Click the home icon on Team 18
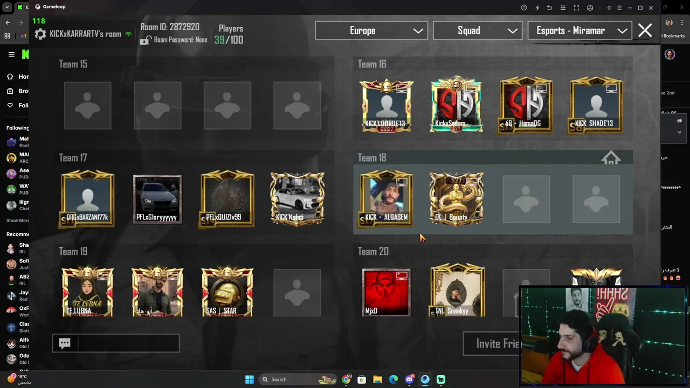690x388 pixels. [x=611, y=158]
